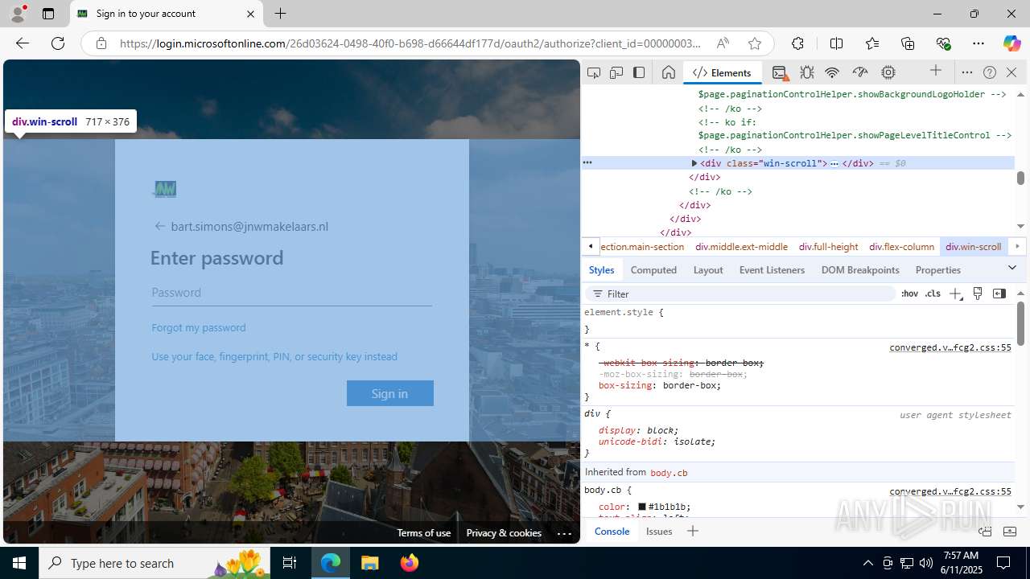This screenshot has height=579, width=1030.
Task: Open the DOM Breakpoints tab
Action: pyautogui.click(x=860, y=270)
